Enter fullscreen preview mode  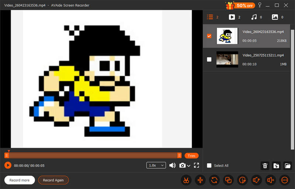(197, 165)
